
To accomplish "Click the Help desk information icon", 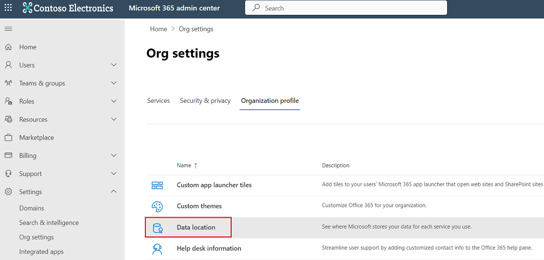I will click(157, 248).
